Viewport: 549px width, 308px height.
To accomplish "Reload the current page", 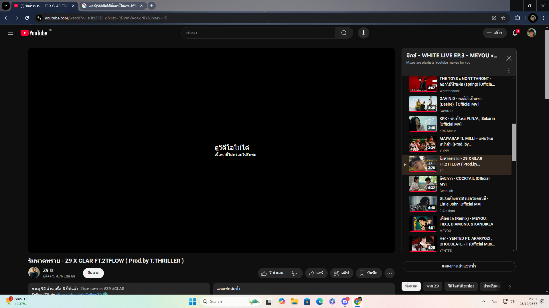I will tap(27, 18).
